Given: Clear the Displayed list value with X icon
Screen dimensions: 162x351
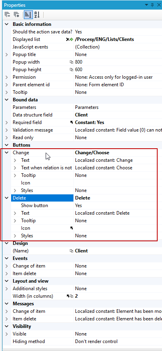Looking at the screenshot, I should click(67, 39).
